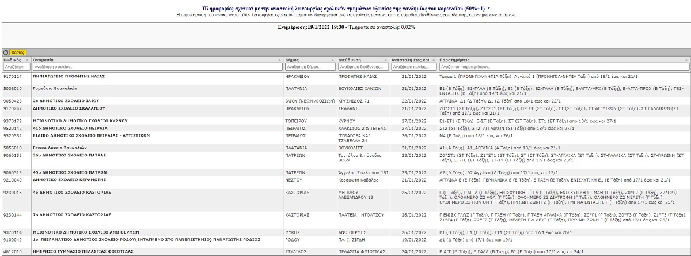The height and width of the screenshot is (256, 691).
Task: Open the Χάρτης map view
Action: [18, 52]
